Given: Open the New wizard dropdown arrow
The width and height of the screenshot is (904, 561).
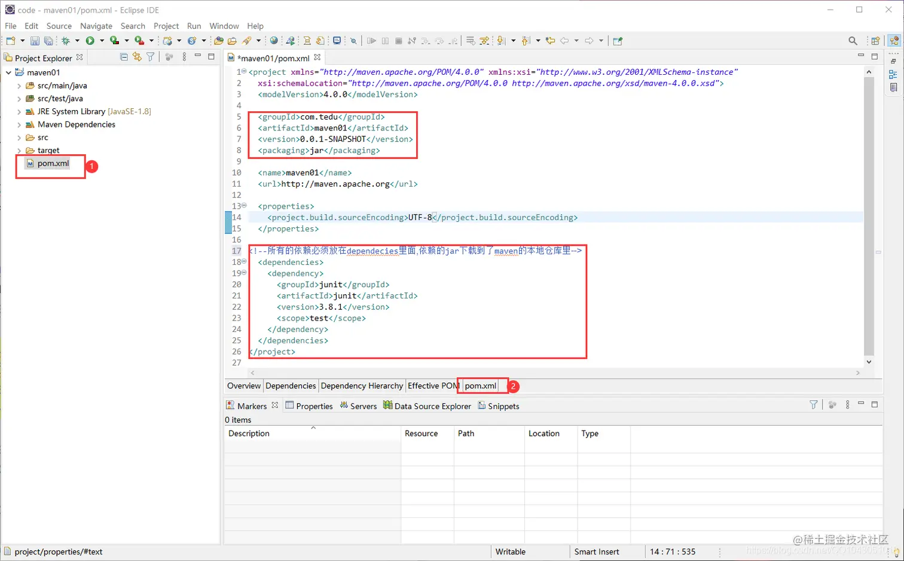Looking at the screenshot, I should 22,41.
